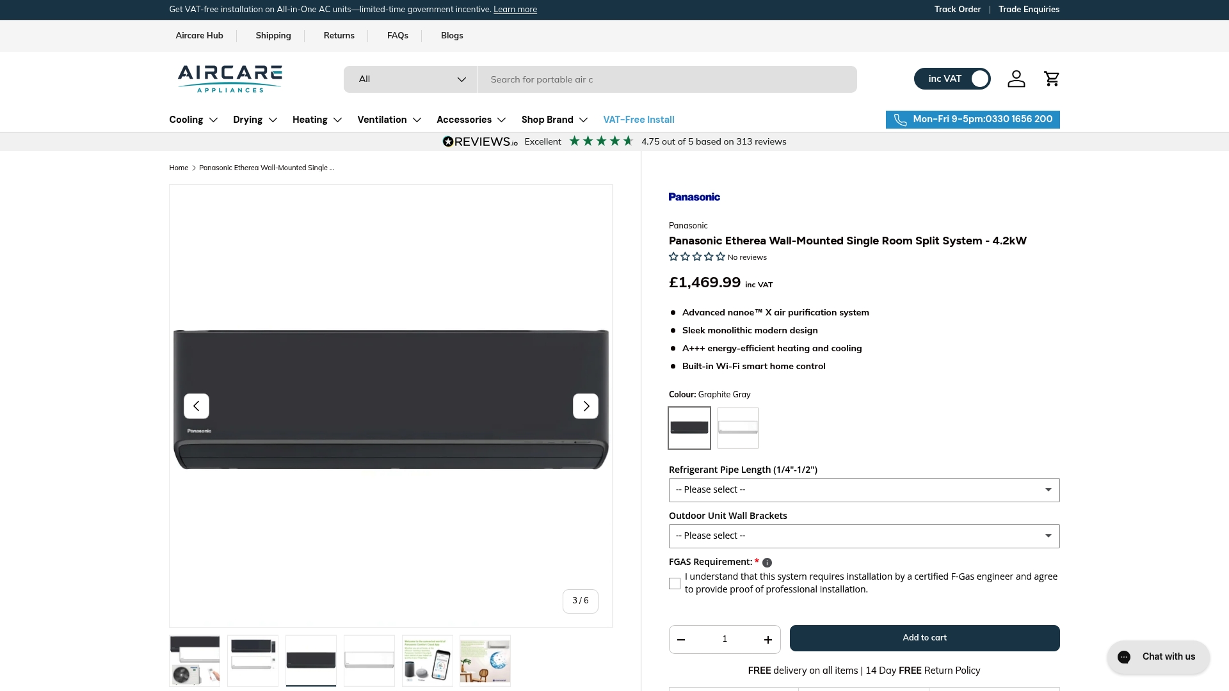Expand the Drying menu
Image resolution: width=1229 pixels, height=691 pixels.
(x=255, y=120)
